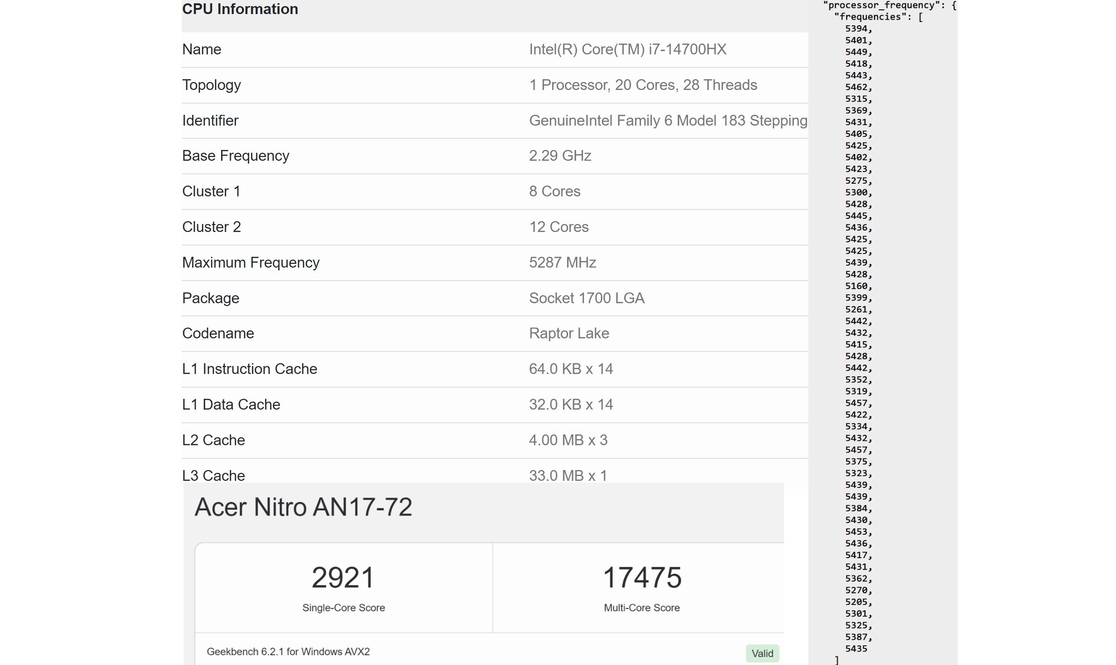Image resolution: width=1116 pixels, height=665 pixels.
Task: Click the 'Topology' row label
Action: click(x=211, y=85)
